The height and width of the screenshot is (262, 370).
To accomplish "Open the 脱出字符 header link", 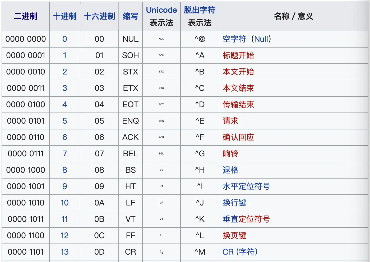I will (x=200, y=10).
